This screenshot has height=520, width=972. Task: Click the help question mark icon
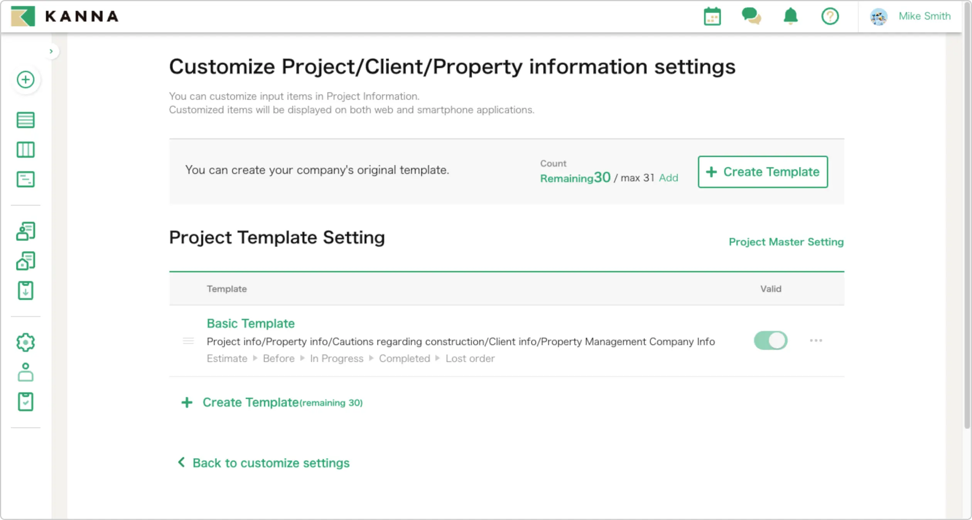pyautogui.click(x=830, y=16)
